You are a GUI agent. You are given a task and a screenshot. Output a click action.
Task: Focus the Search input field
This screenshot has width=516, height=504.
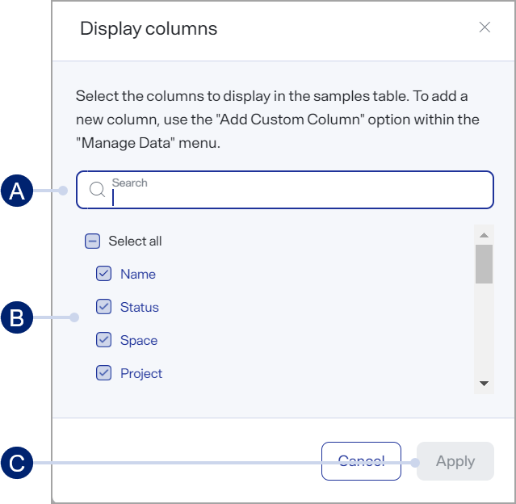[285, 190]
